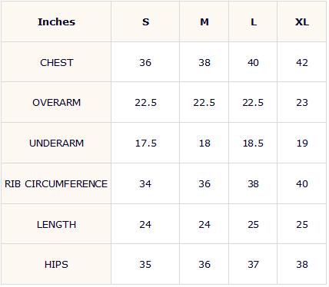Viewport: 329px width, 287px height.
Task: Click the OVERARM row label
Action: [56, 103]
